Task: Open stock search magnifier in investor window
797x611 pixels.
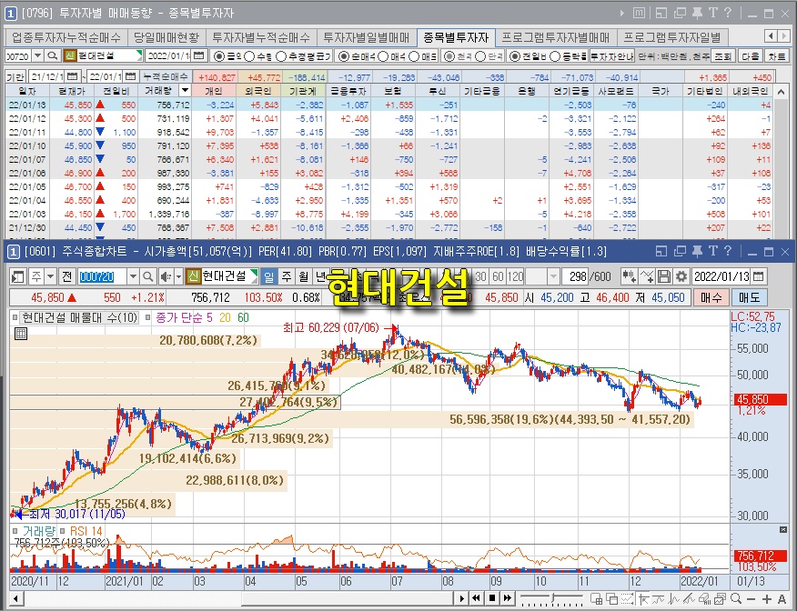Action: pyautogui.click(x=53, y=55)
